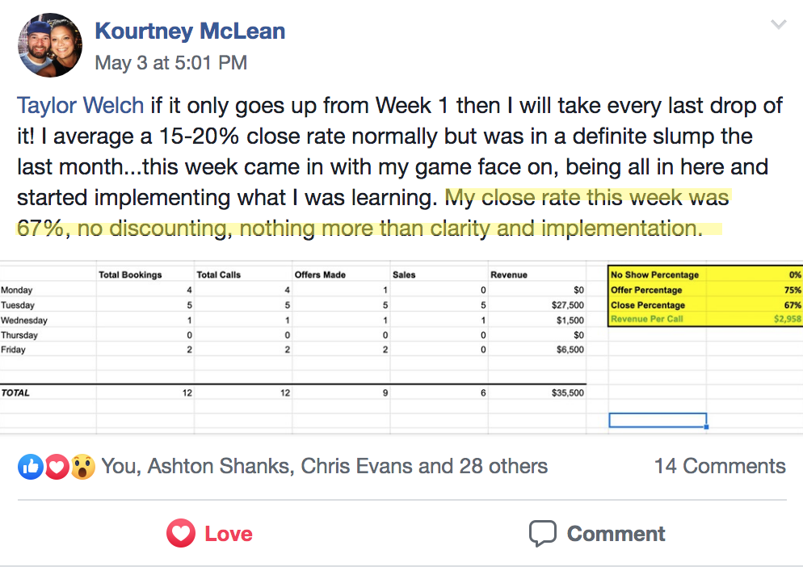Screen dimensions: 803x575
Task: Click the red heart reaction icon
Action: tap(56, 466)
